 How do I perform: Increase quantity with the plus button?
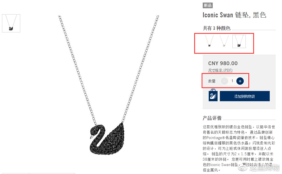(x=240, y=81)
